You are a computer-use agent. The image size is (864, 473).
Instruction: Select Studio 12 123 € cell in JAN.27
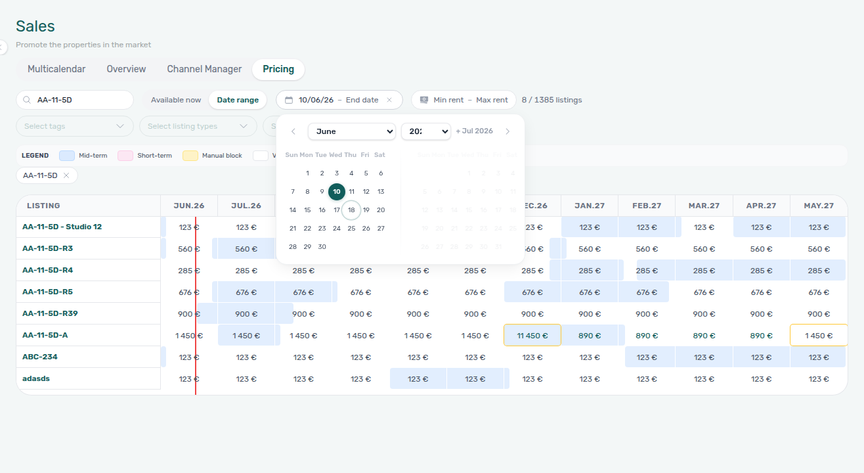click(590, 227)
